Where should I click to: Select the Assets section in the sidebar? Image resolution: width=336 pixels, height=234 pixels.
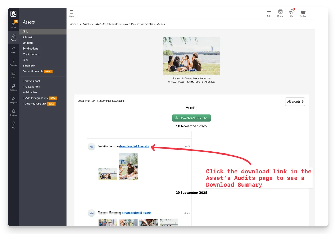tap(13, 37)
